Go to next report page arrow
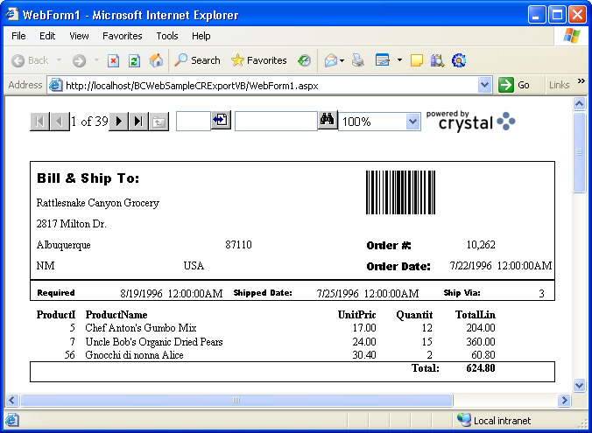This screenshot has width=592, height=433. point(119,122)
